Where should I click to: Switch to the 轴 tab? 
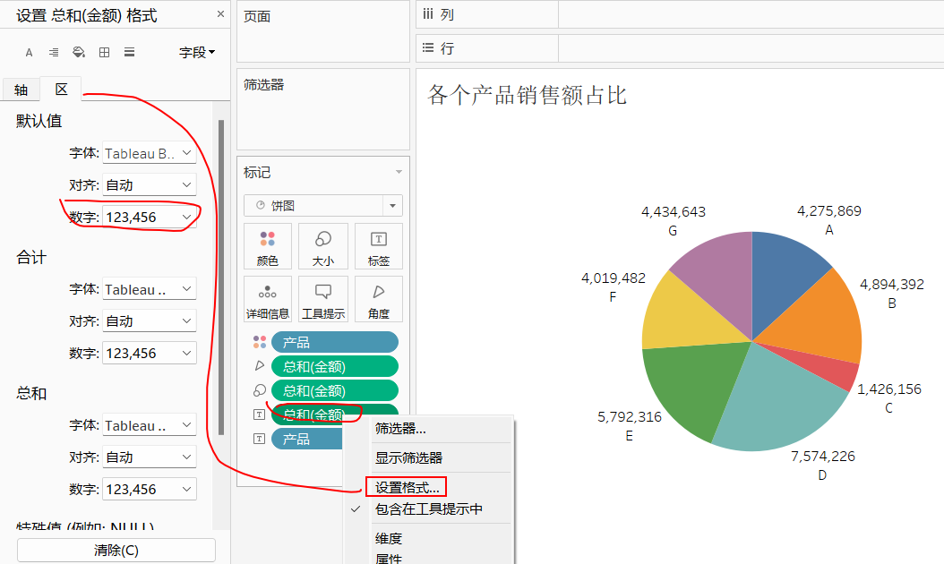coord(21,90)
